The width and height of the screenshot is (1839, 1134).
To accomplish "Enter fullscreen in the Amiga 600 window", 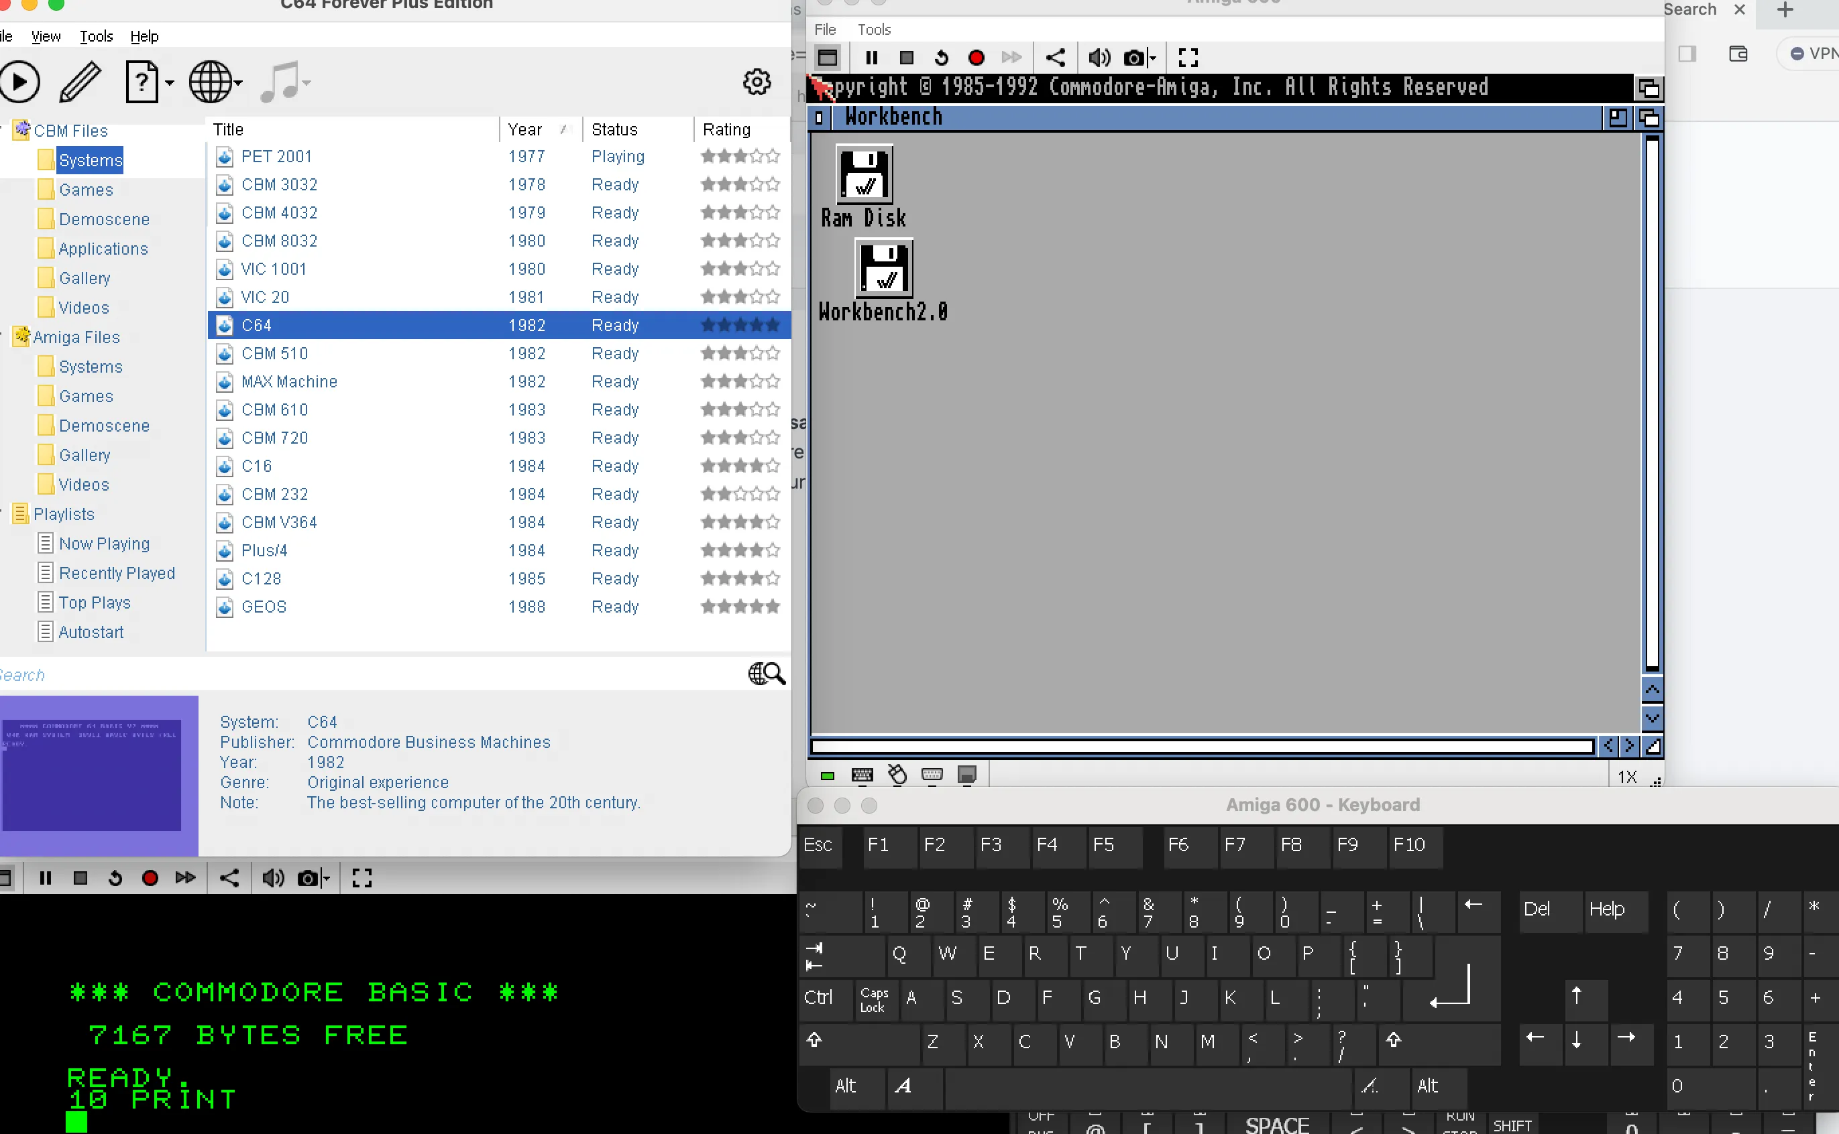I will click(x=1188, y=58).
